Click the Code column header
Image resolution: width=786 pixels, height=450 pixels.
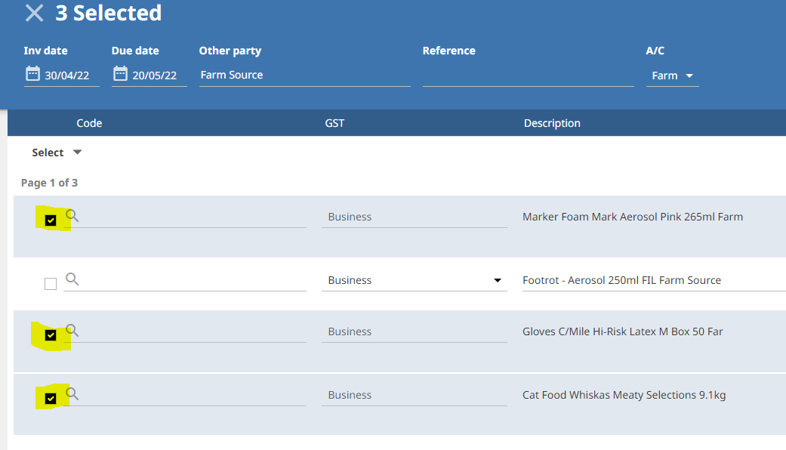[x=89, y=123]
